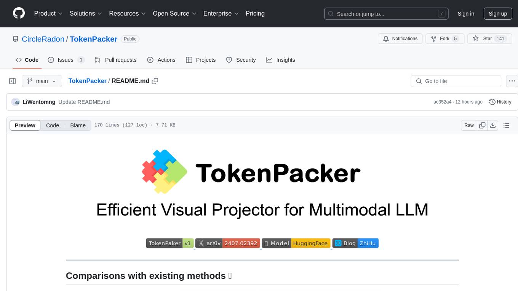Open the GitHub home logo
This screenshot has height=291, width=518.
tap(19, 13)
